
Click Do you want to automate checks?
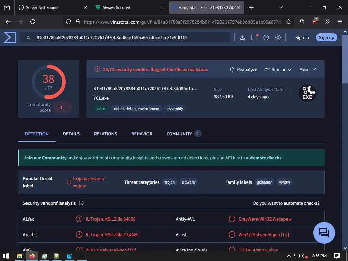tap(286, 203)
